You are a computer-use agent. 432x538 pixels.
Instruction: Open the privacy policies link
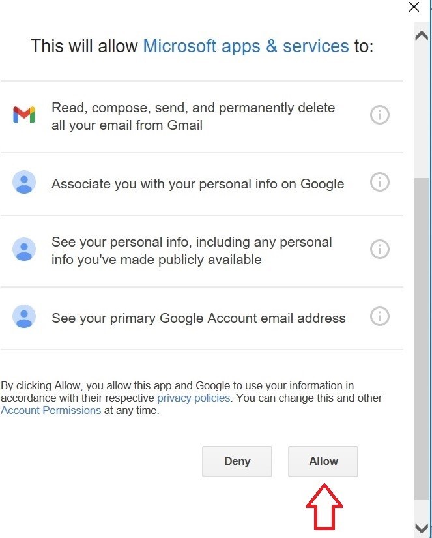click(194, 398)
